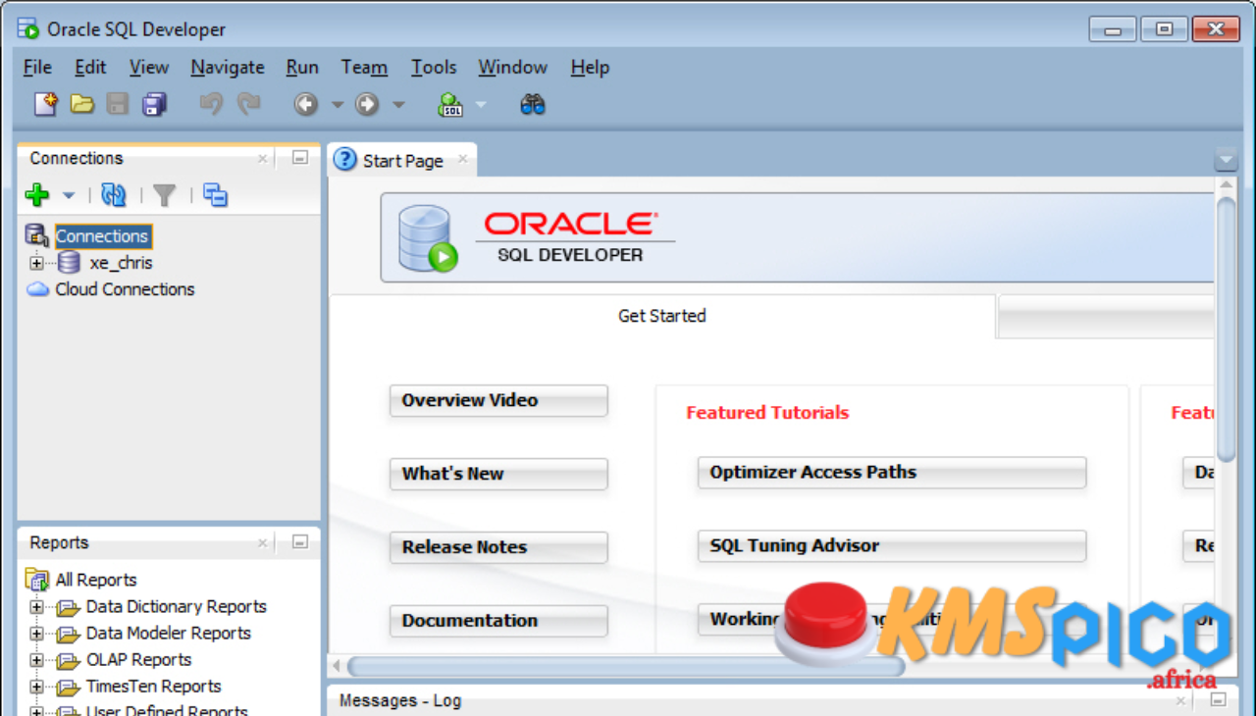1256x716 pixels.
Task: Open SQL Tuning Advisor tutorial
Action: [x=892, y=545]
